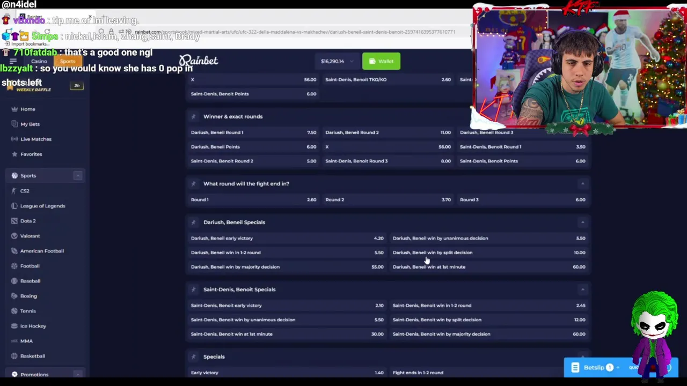
Task: Click the Rainbet logo
Action: 199,61
